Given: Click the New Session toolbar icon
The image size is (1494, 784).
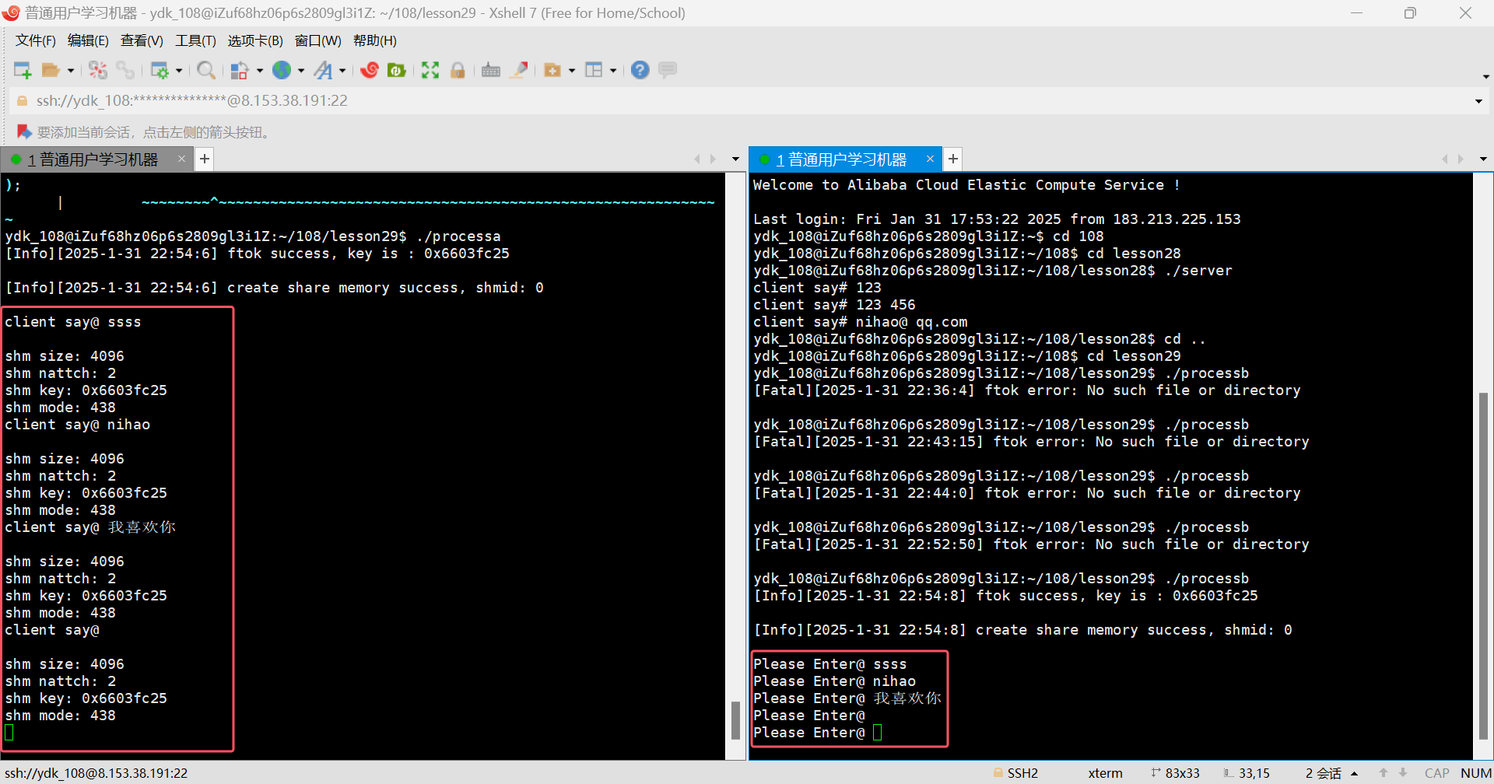Looking at the screenshot, I should coord(23,70).
